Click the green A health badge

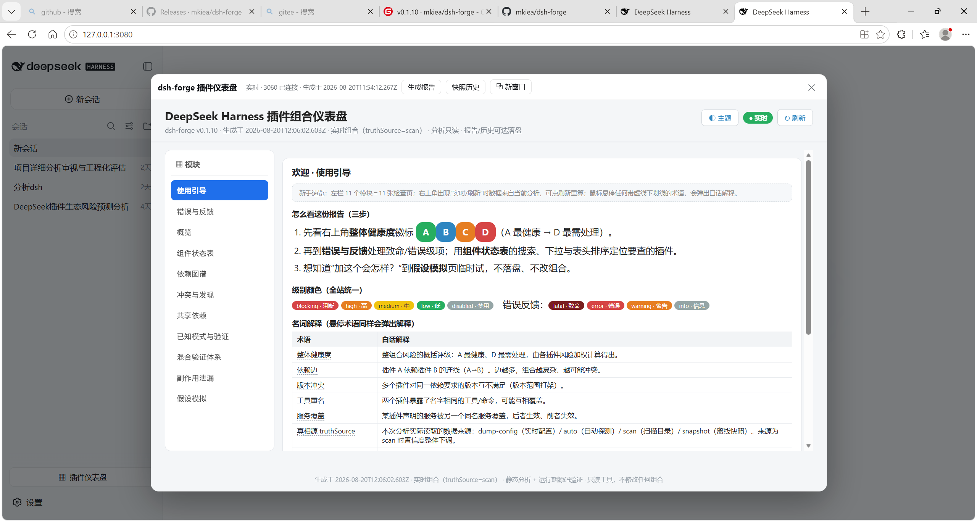click(x=426, y=232)
